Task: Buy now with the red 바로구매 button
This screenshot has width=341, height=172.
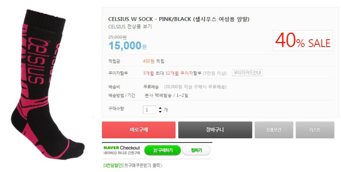Action: 139,130
